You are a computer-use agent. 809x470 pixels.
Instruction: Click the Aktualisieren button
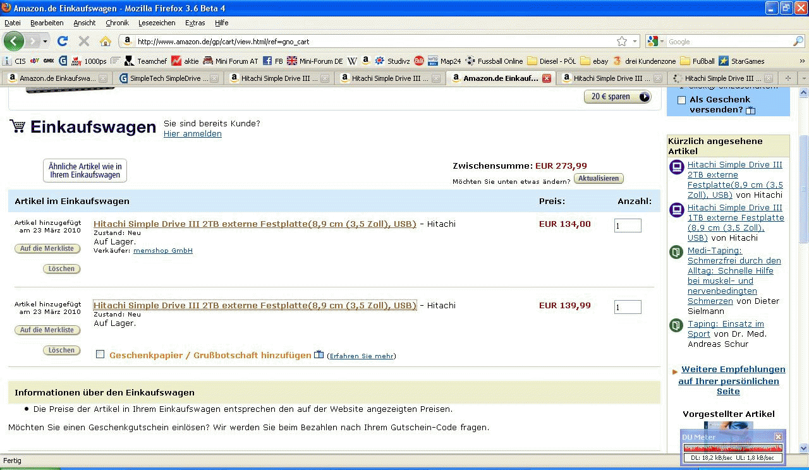pos(599,179)
